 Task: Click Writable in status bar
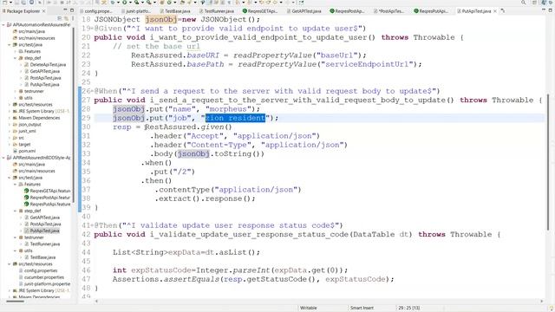[x=309, y=308]
